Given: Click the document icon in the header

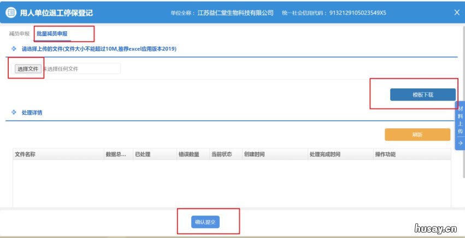Looking at the screenshot, I should pos(11,13).
